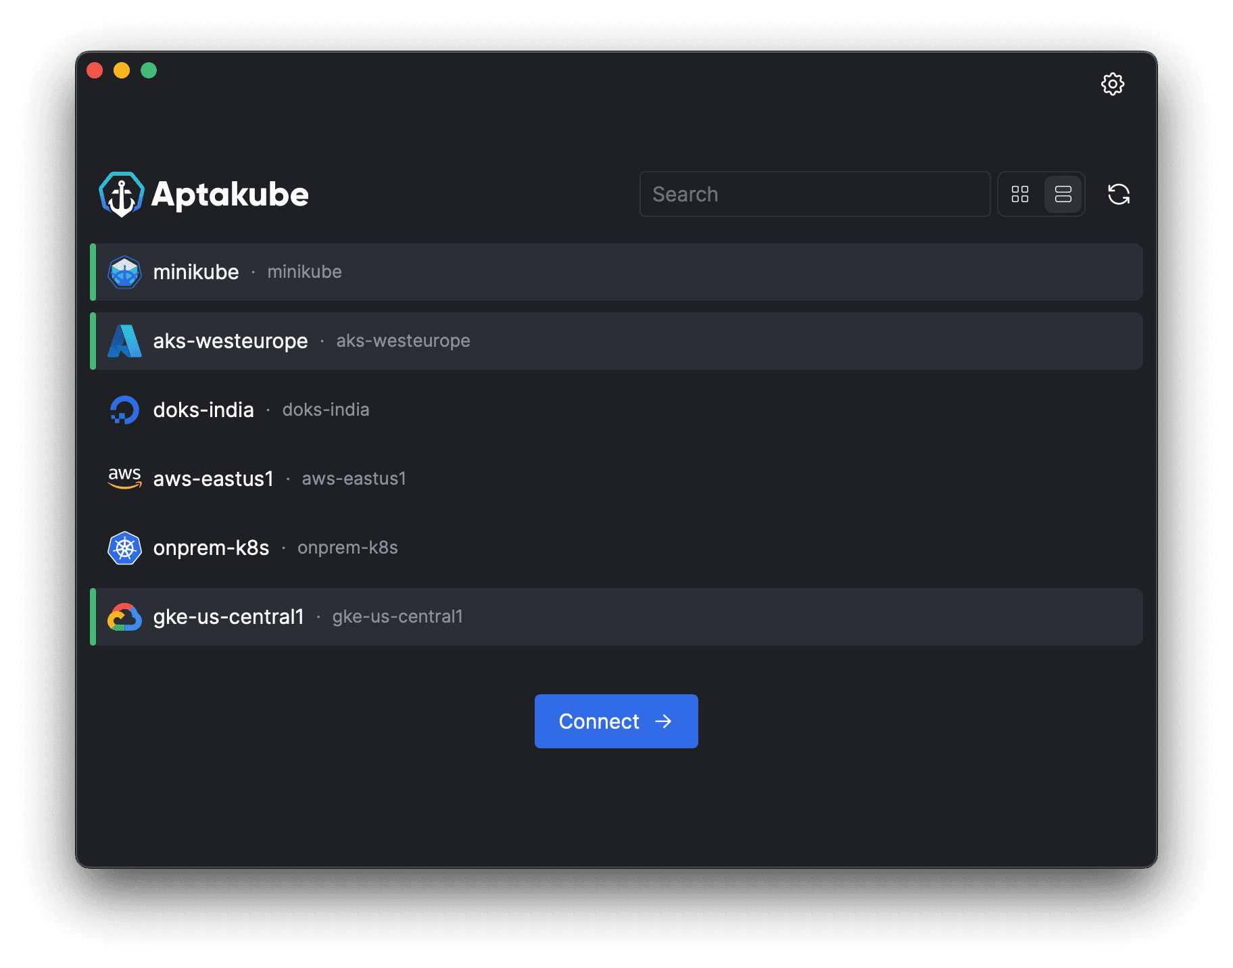This screenshot has height=968, width=1233.
Task: Deselect the aks-westeurope cluster
Action: (608, 341)
